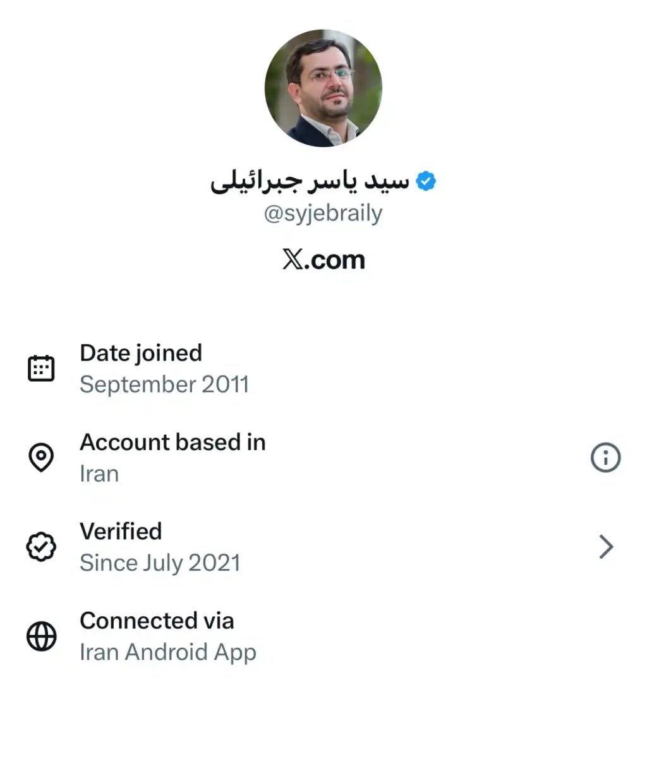Viewport: 647px width, 761px height.
Task: Expand the Verified section via its chevron
Action: click(605, 547)
